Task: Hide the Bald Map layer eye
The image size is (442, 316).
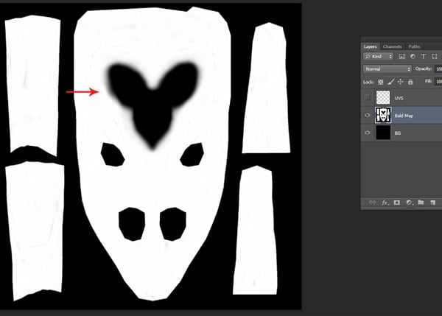Action: tap(368, 115)
